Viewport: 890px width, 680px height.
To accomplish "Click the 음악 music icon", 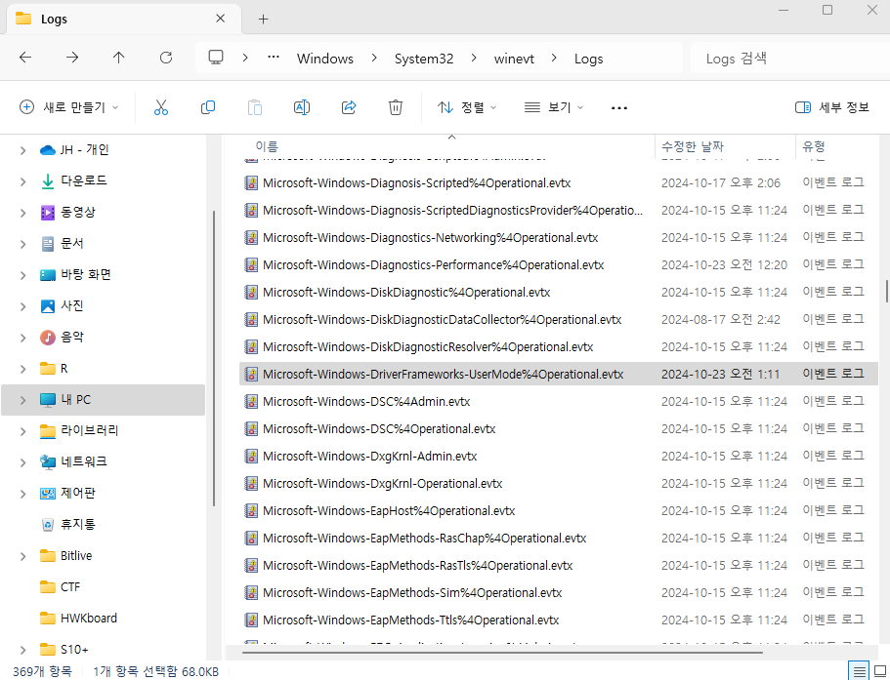I will coord(48,338).
